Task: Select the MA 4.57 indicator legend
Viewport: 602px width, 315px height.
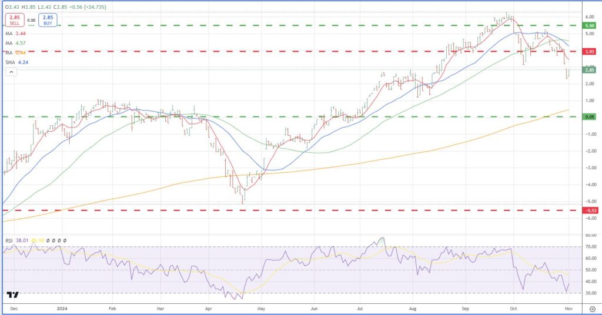Action: pos(18,43)
